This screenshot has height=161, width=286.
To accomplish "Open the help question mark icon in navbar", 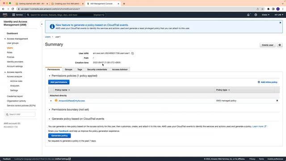I will click(256, 15).
